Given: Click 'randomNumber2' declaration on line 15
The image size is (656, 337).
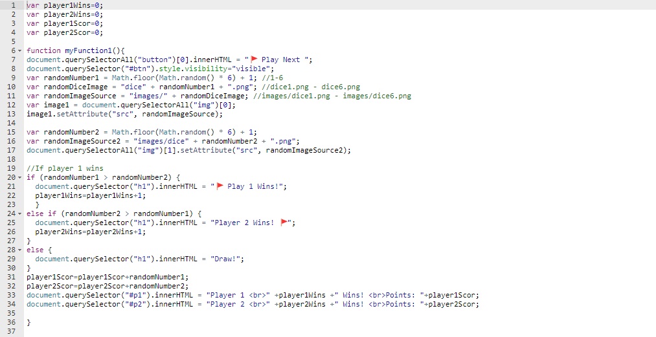Looking at the screenshot, I should click(x=71, y=132).
